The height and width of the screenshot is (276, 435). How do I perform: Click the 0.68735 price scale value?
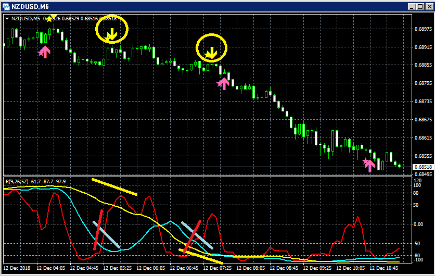(x=424, y=102)
